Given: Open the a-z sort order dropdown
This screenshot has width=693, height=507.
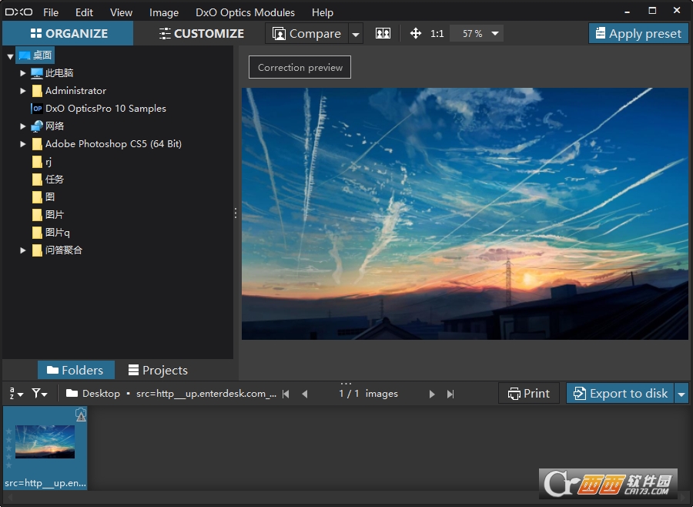Looking at the screenshot, I should coord(16,393).
